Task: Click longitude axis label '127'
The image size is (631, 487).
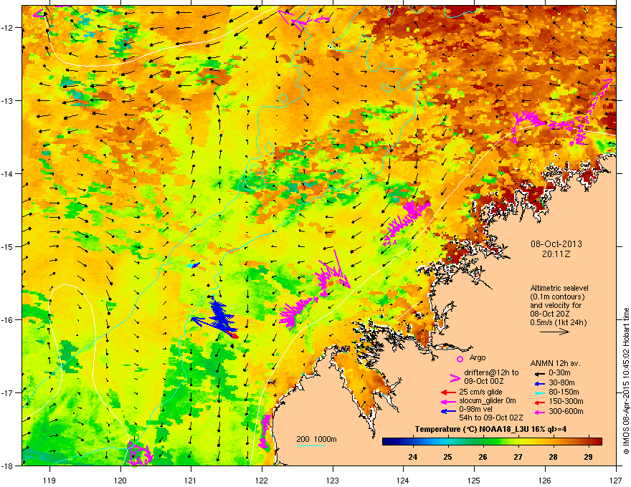Action: (x=616, y=480)
